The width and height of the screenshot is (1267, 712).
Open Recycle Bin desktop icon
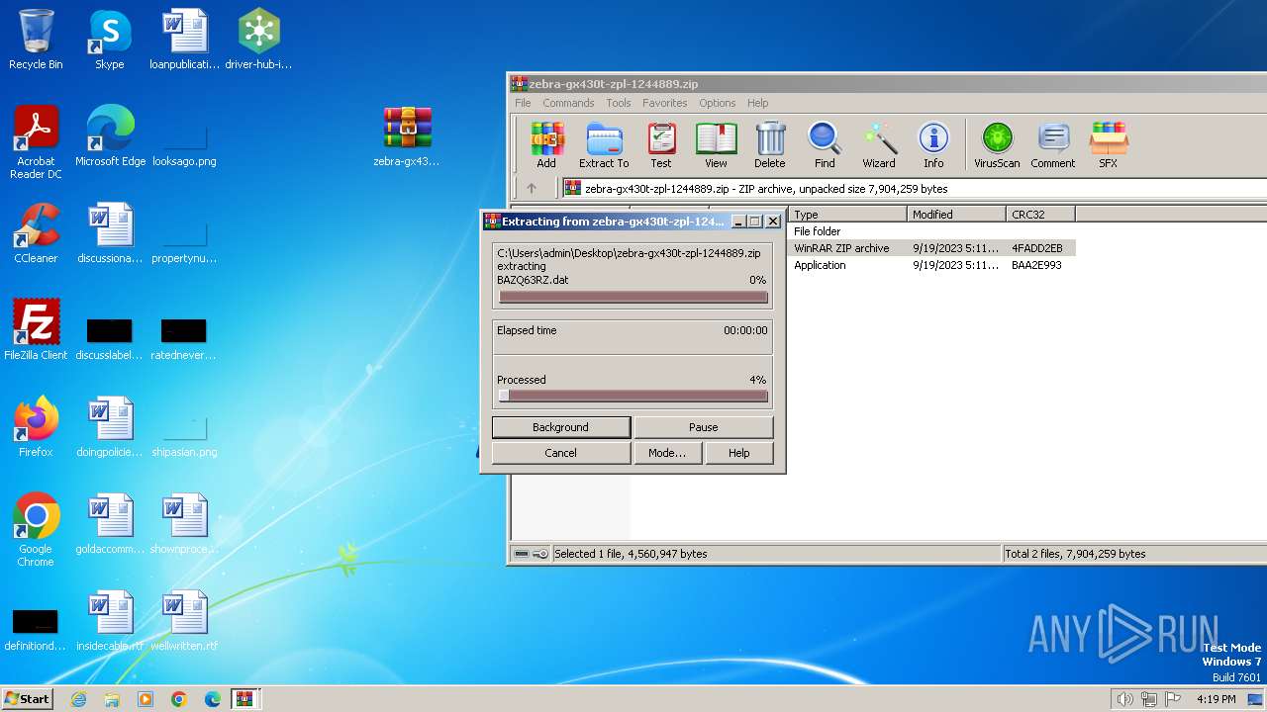coord(36,40)
